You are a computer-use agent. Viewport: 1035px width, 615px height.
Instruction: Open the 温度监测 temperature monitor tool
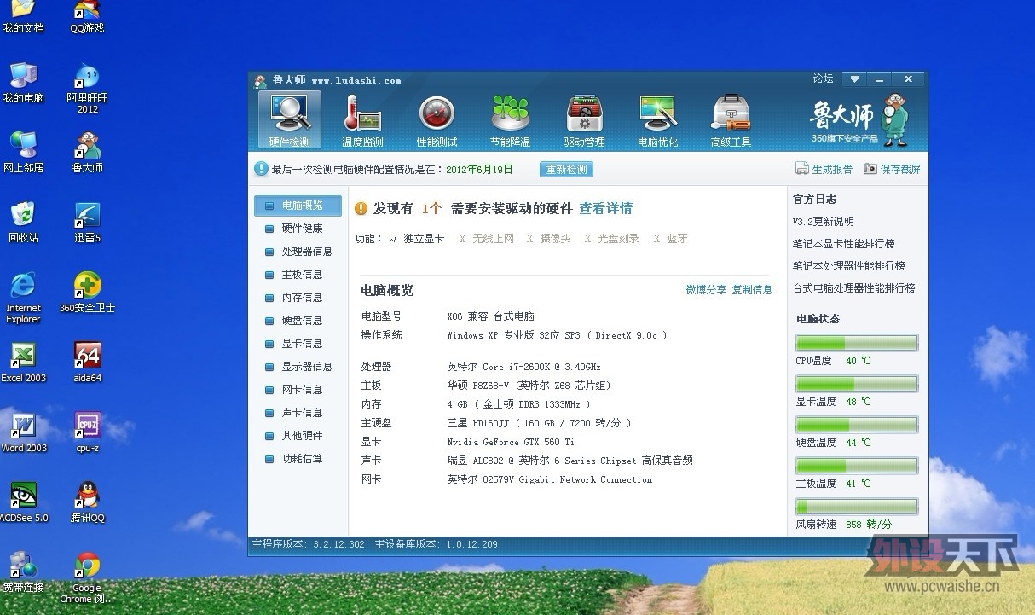pos(362,119)
